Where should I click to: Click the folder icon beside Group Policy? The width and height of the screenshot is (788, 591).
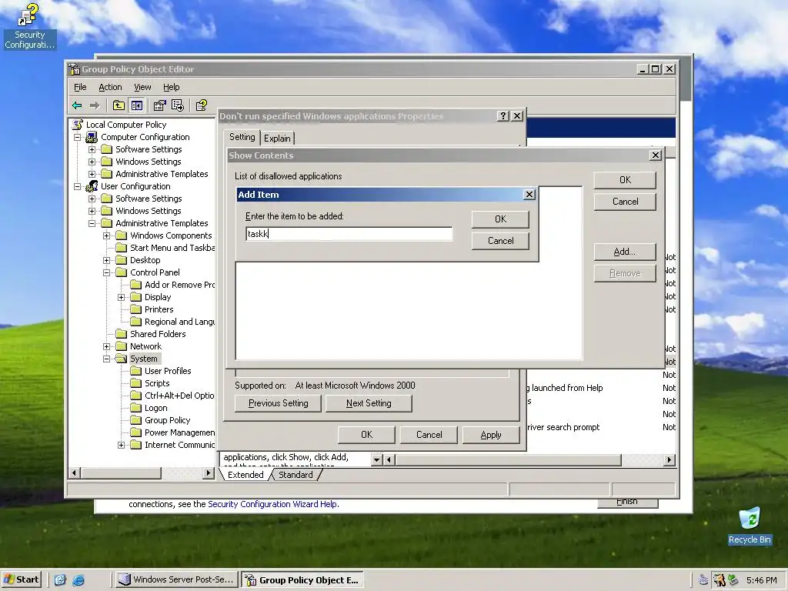(135, 420)
